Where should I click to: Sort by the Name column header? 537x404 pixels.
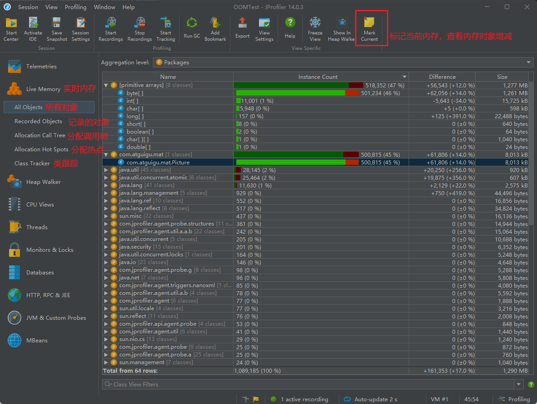pyautogui.click(x=168, y=77)
